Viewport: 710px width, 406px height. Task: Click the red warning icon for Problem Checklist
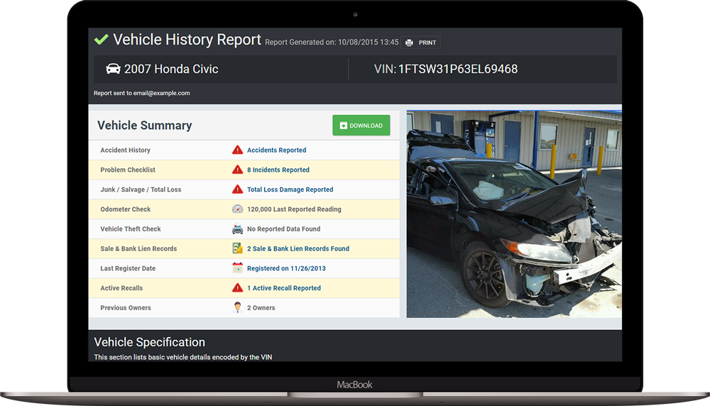click(x=238, y=170)
